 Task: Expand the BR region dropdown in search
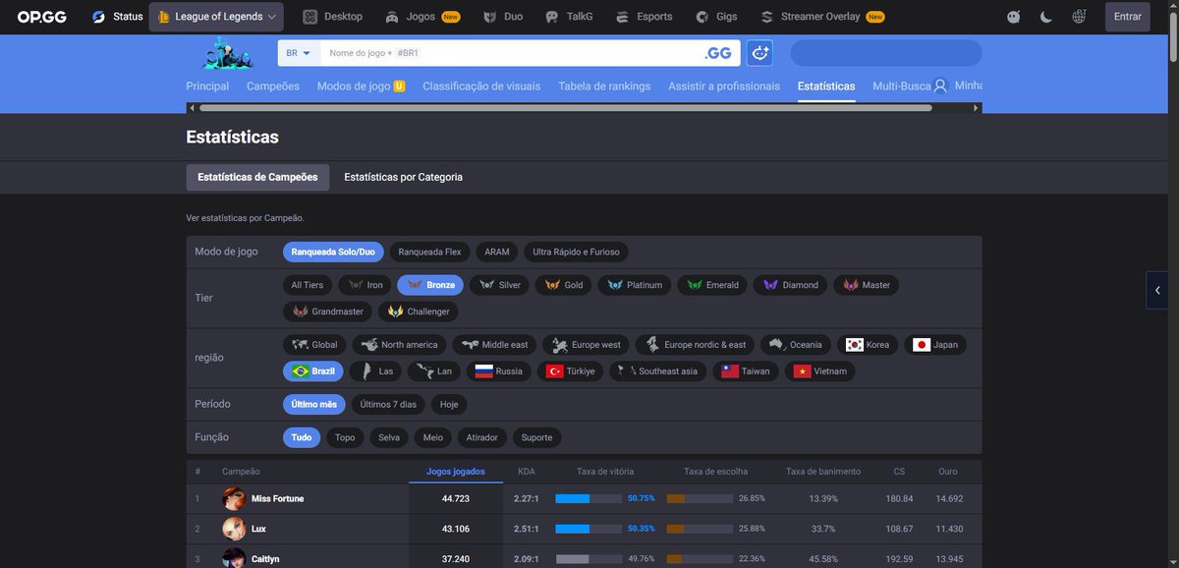[299, 53]
